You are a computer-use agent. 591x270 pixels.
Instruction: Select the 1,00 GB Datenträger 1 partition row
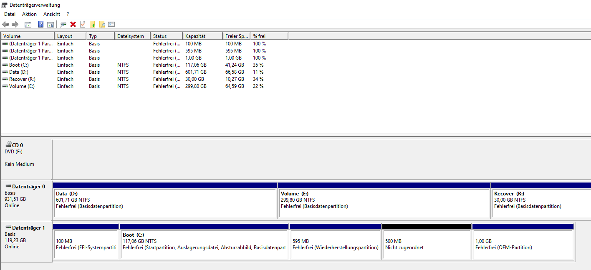(144, 58)
